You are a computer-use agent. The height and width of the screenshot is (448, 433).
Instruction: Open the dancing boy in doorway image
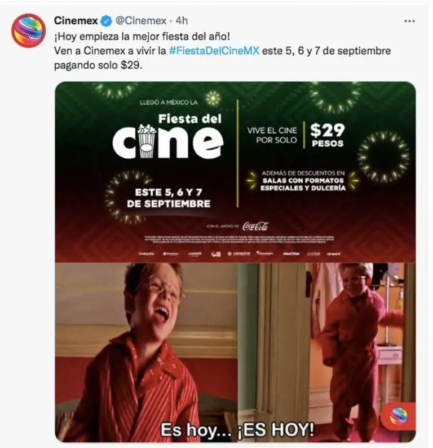(x=326, y=353)
